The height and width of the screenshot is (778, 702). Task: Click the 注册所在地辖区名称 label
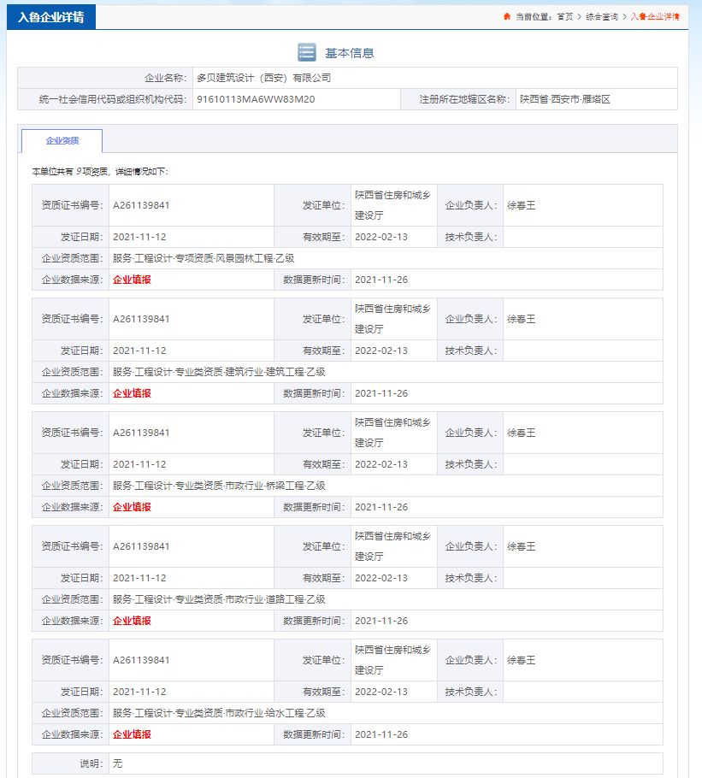(x=464, y=99)
